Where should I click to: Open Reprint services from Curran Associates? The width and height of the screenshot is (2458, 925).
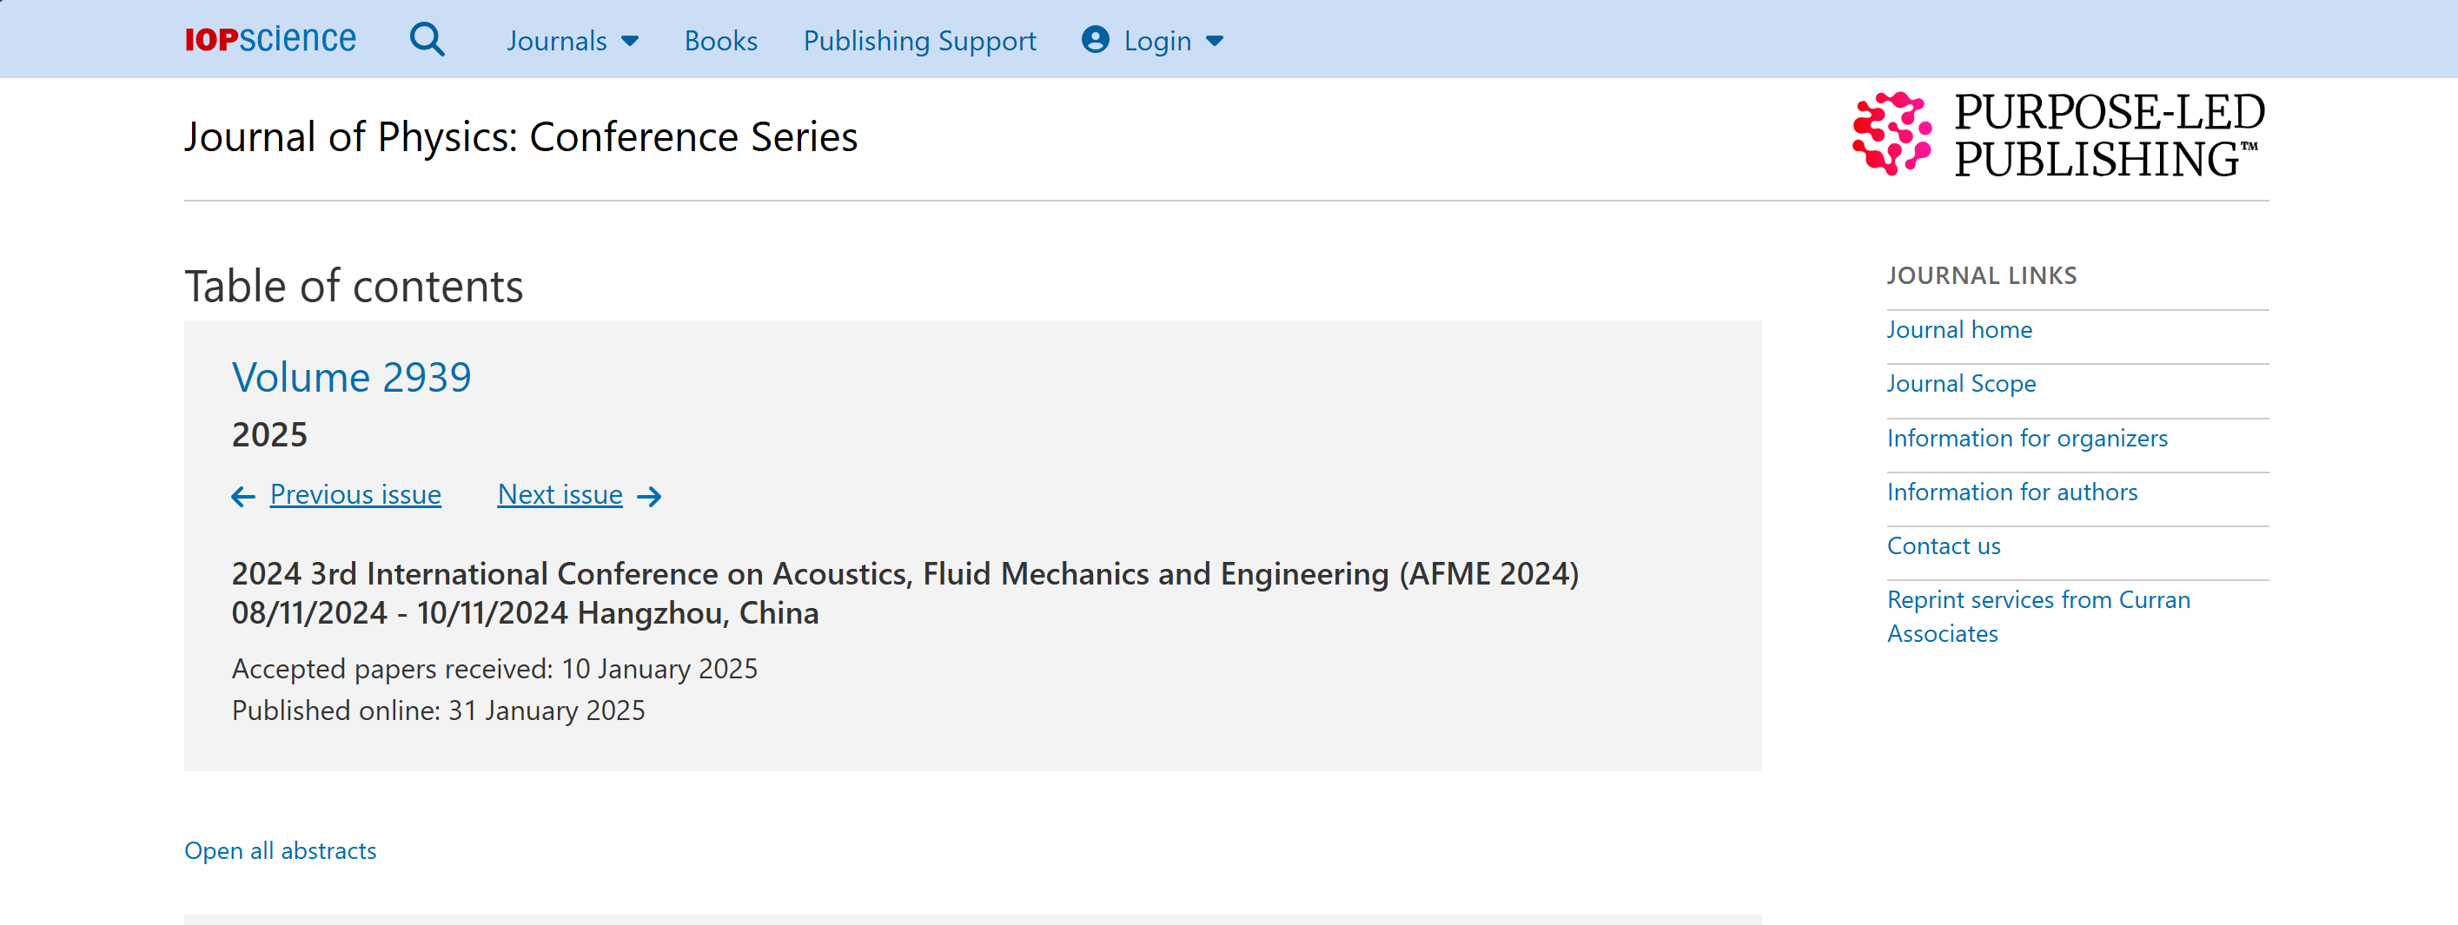pos(2038,617)
